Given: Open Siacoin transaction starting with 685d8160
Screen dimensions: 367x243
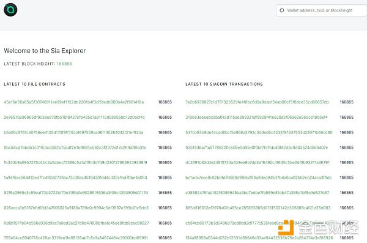Looking at the screenshot, I should 258,208.
